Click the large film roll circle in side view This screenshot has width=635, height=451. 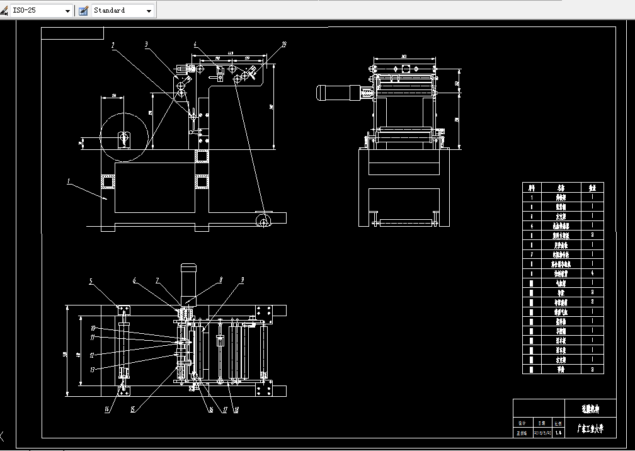click(x=124, y=138)
